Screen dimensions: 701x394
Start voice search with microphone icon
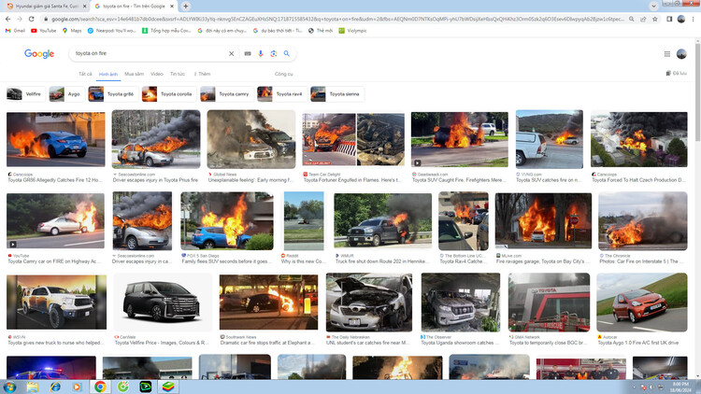[261, 53]
